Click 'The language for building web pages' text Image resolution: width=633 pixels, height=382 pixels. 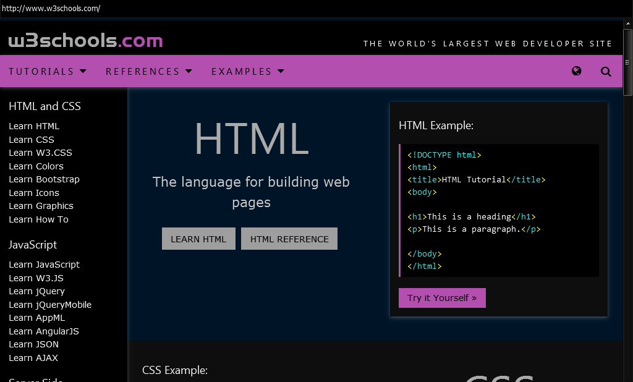click(x=251, y=192)
